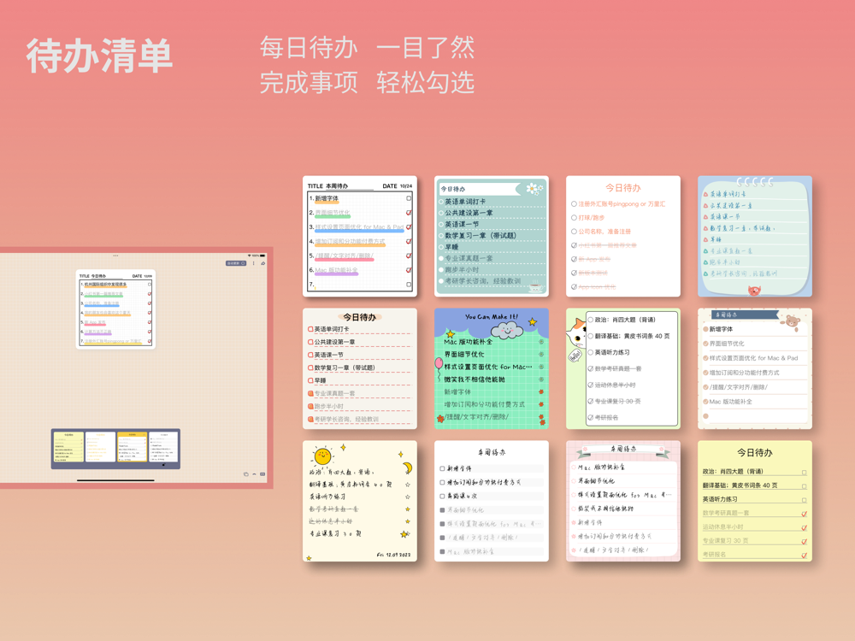
Task: Tick the 政治：肖四大题 checkbox on yellow card
Action: (805, 473)
